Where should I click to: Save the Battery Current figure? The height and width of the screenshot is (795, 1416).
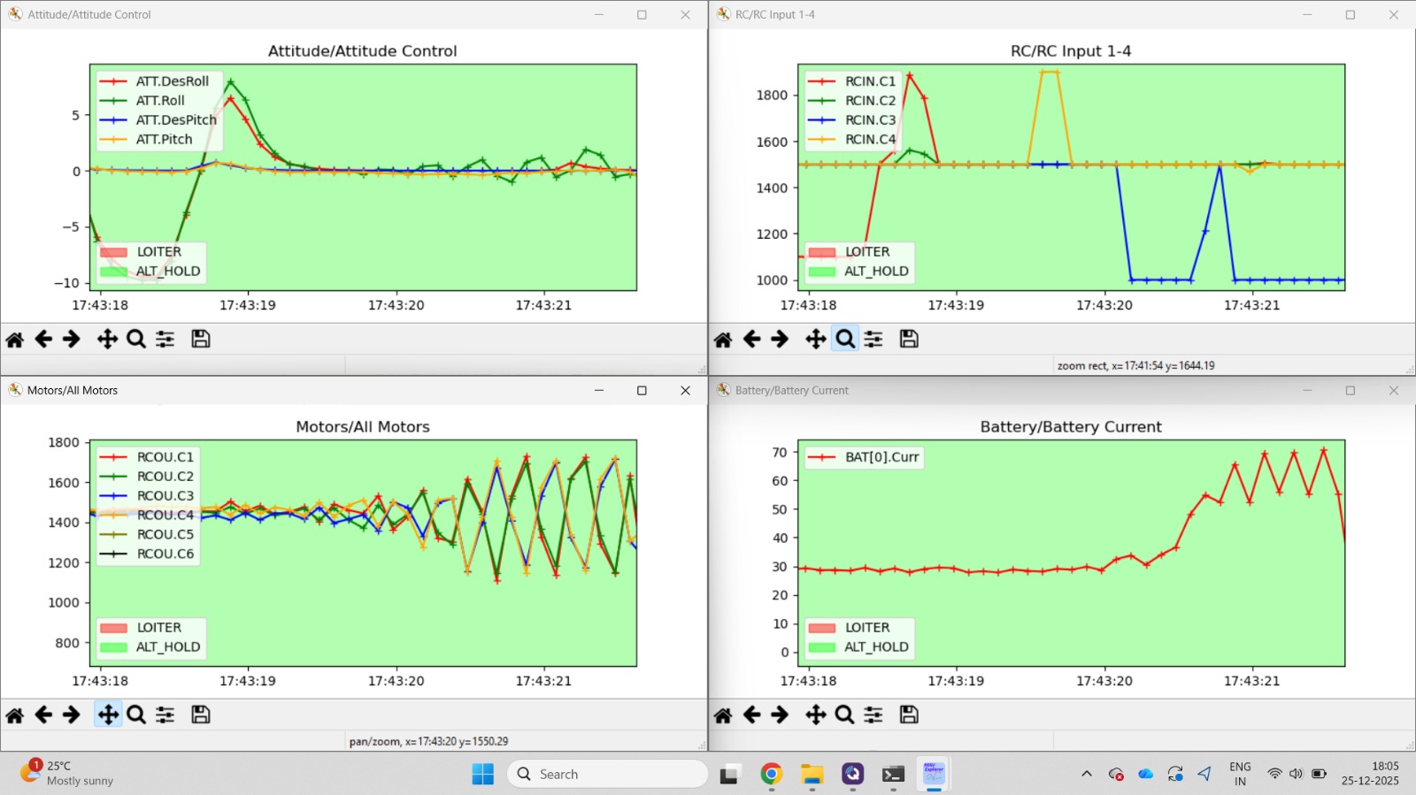click(x=909, y=715)
